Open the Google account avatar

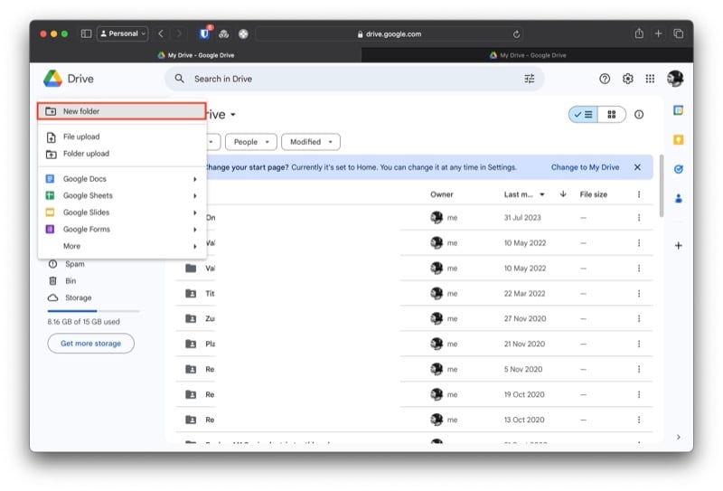(675, 79)
